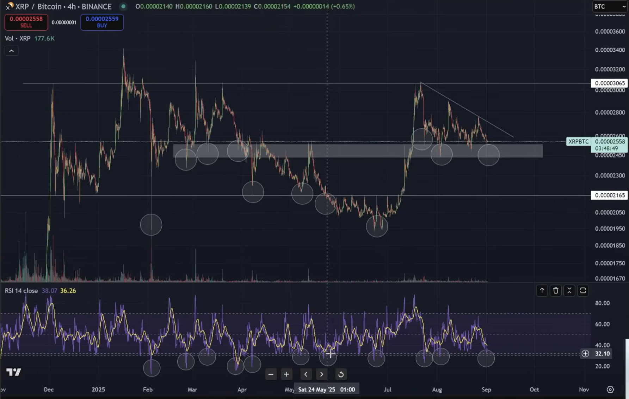Click the SELL button showing 0.00002558
The height and width of the screenshot is (399, 629).
(26, 22)
